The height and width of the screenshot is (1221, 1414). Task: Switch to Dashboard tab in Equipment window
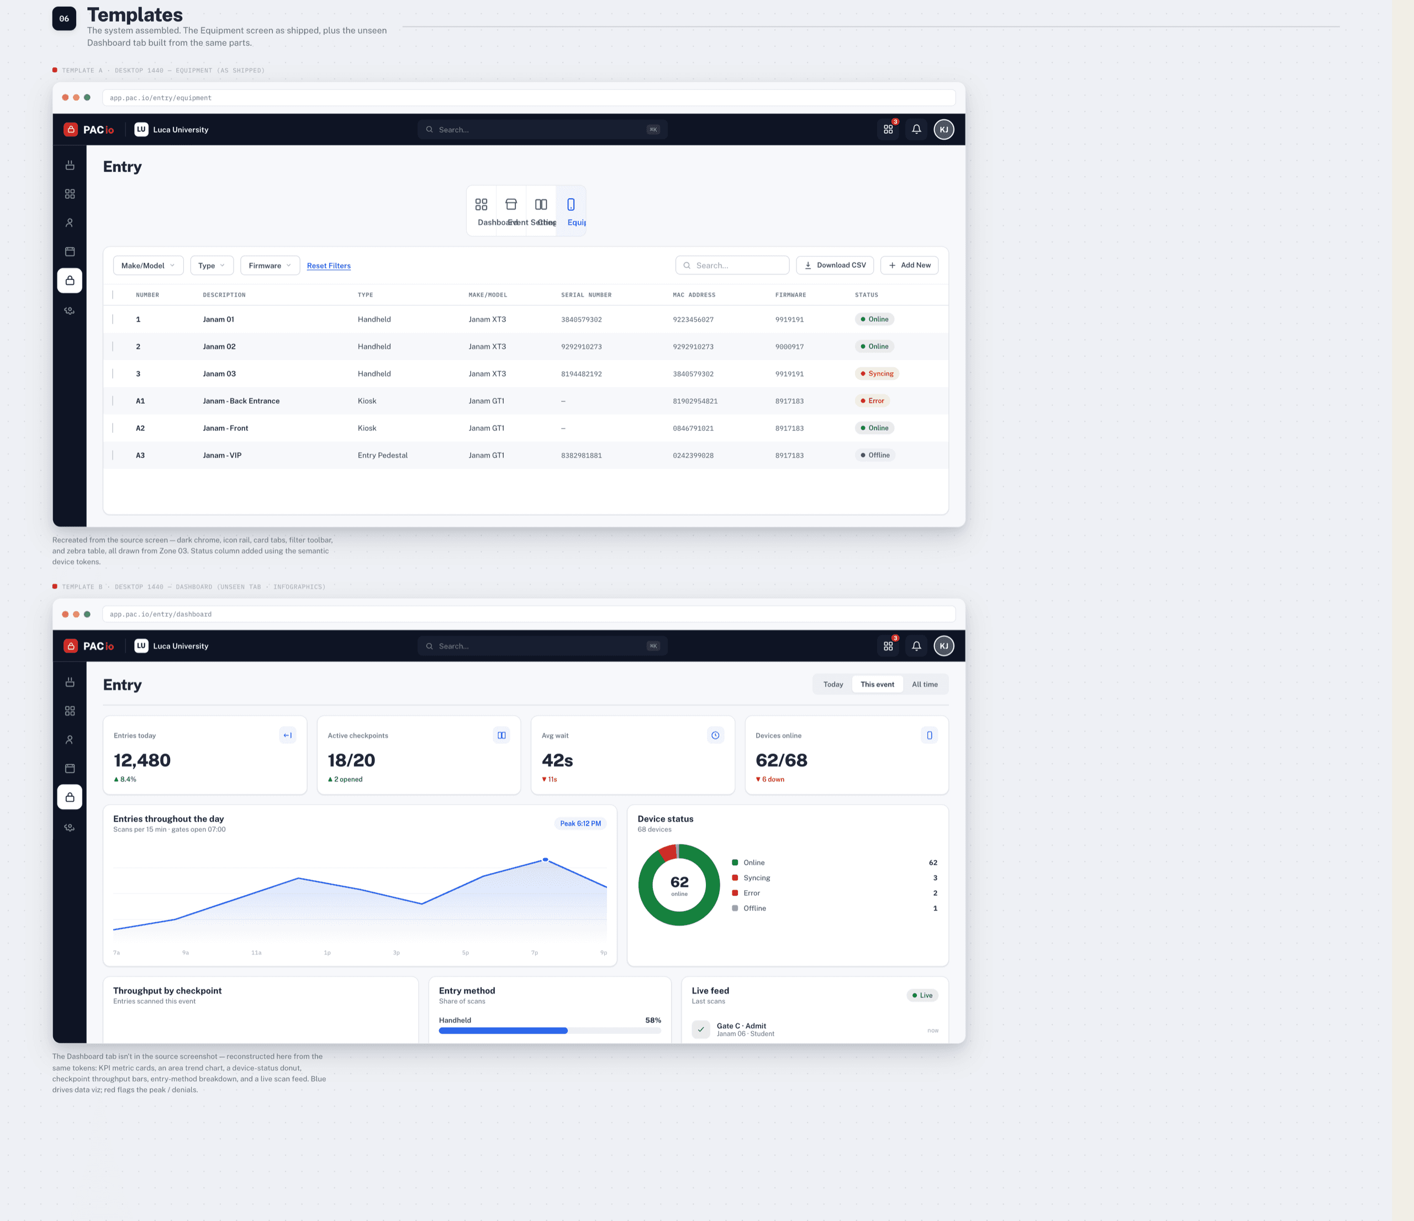[x=482, y=211]
